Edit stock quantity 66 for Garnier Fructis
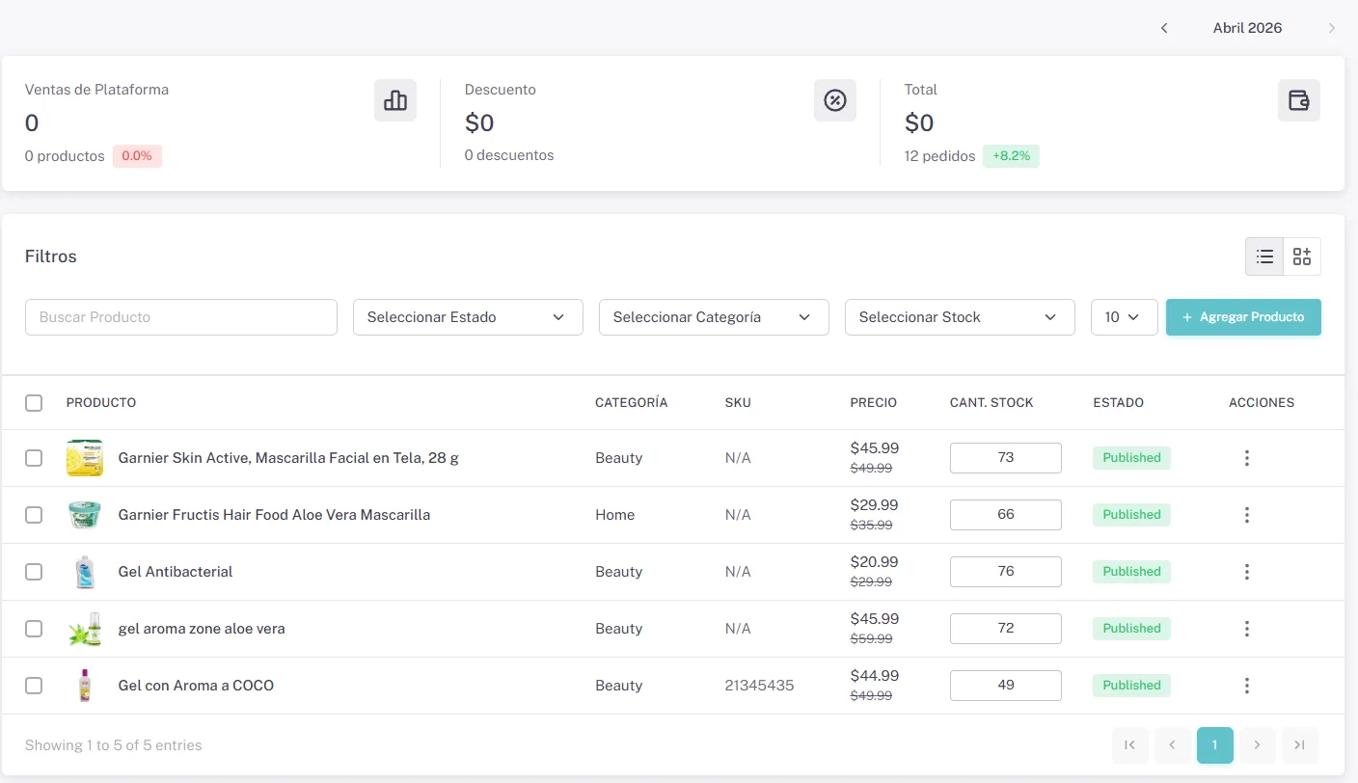 coord(1006,515)
